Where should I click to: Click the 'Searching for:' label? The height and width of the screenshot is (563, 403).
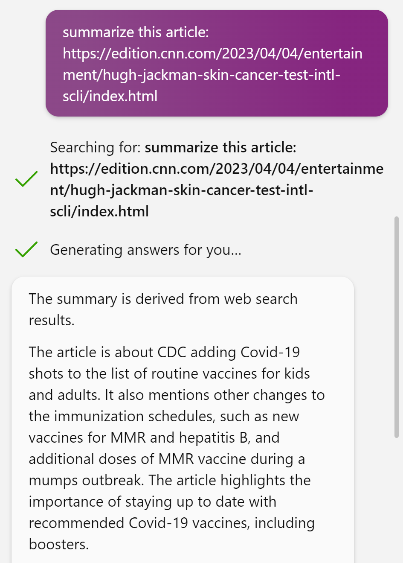click(95, 147)
